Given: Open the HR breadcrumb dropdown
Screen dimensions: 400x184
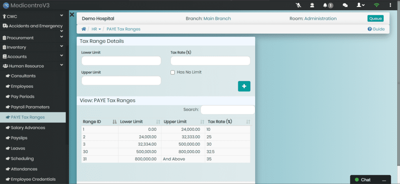Looking at the screenshot, I should point(96,29).
